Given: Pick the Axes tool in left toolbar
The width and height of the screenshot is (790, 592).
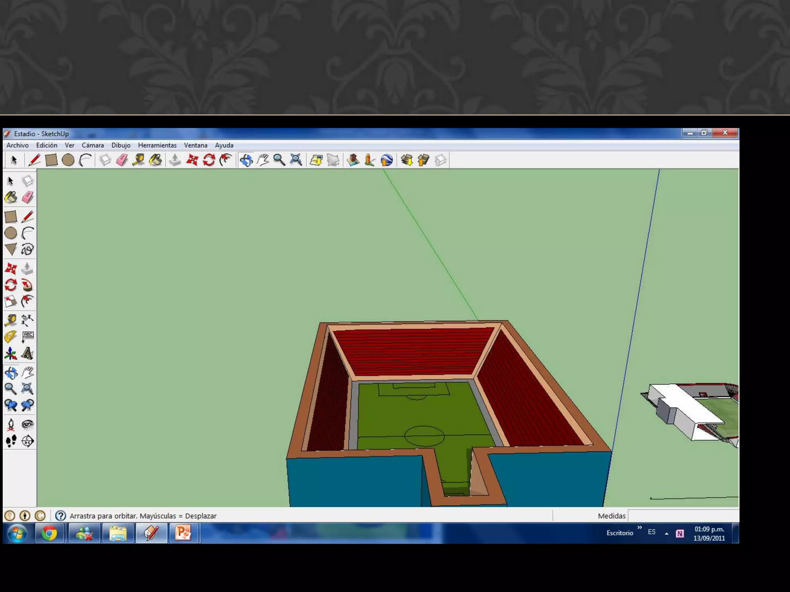Looking at the screenshot, I should click(11, 353).
